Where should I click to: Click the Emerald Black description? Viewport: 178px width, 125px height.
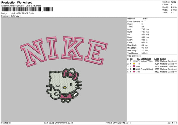(147, 69)
